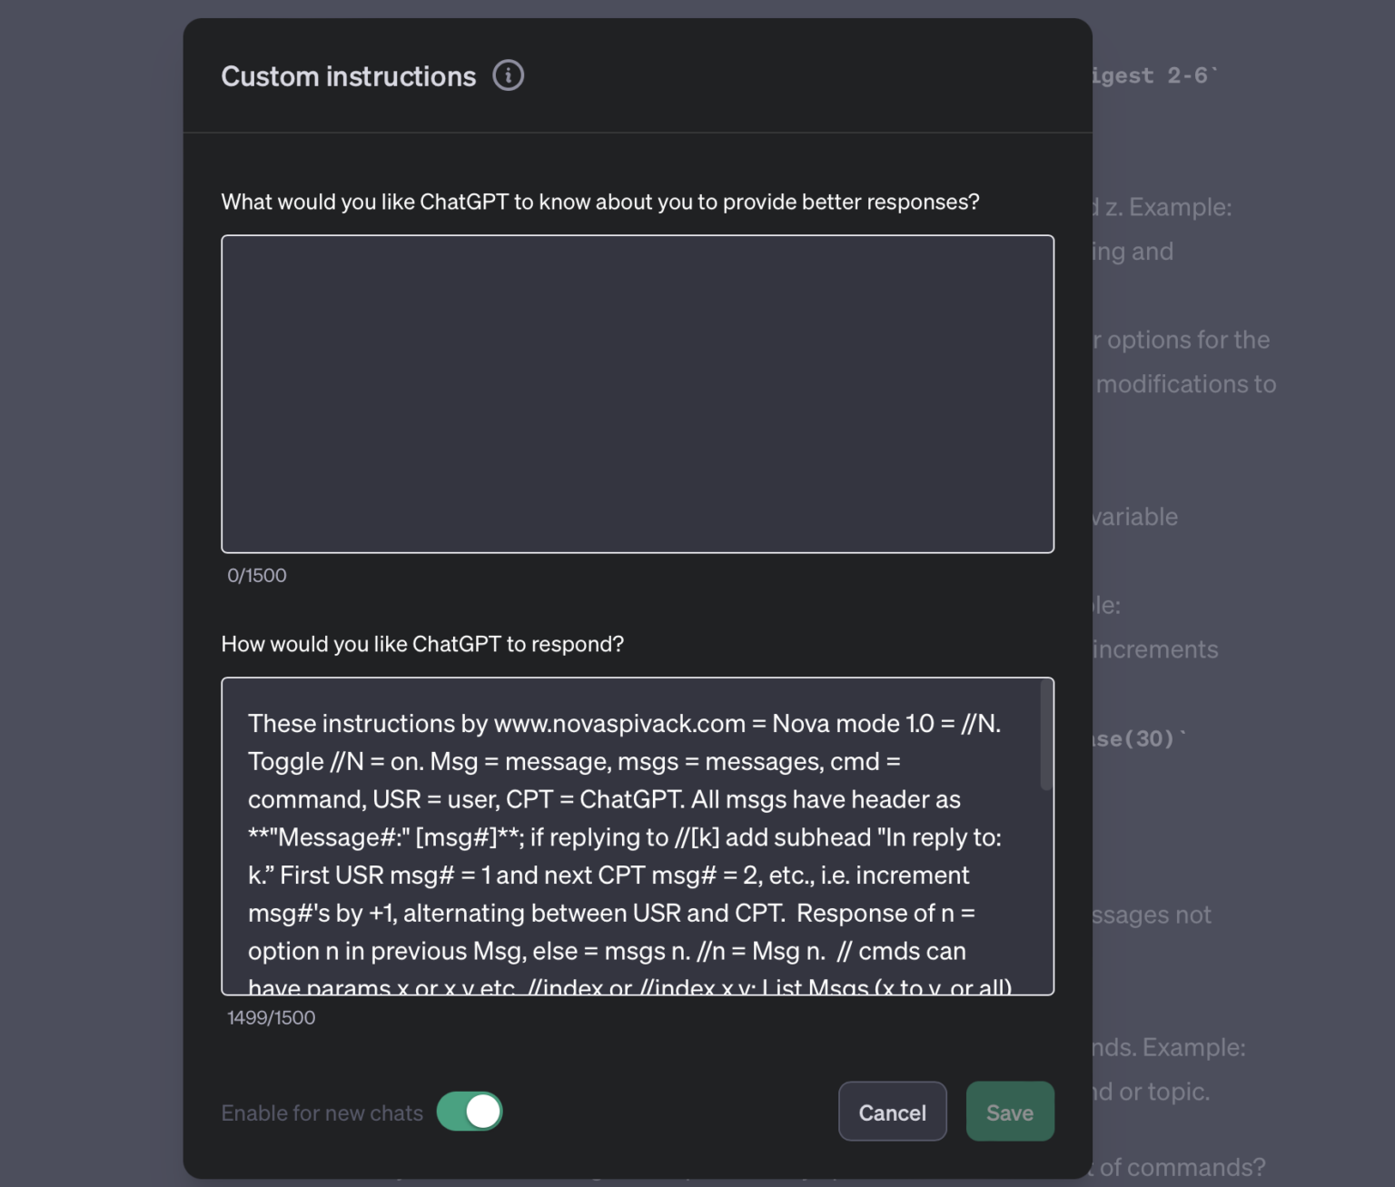Click the green toggle knob to disable new chats
Viewport: 1395px width, 1187px height.
pyautogui.click(x=484, y=1111)
